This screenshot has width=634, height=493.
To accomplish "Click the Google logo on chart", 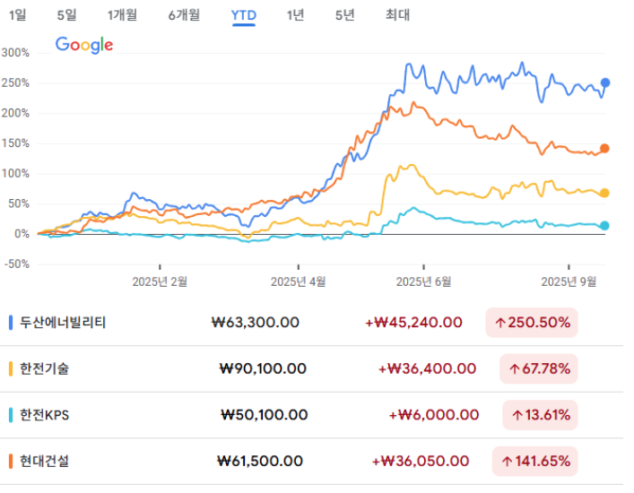I will click(84, 45).
